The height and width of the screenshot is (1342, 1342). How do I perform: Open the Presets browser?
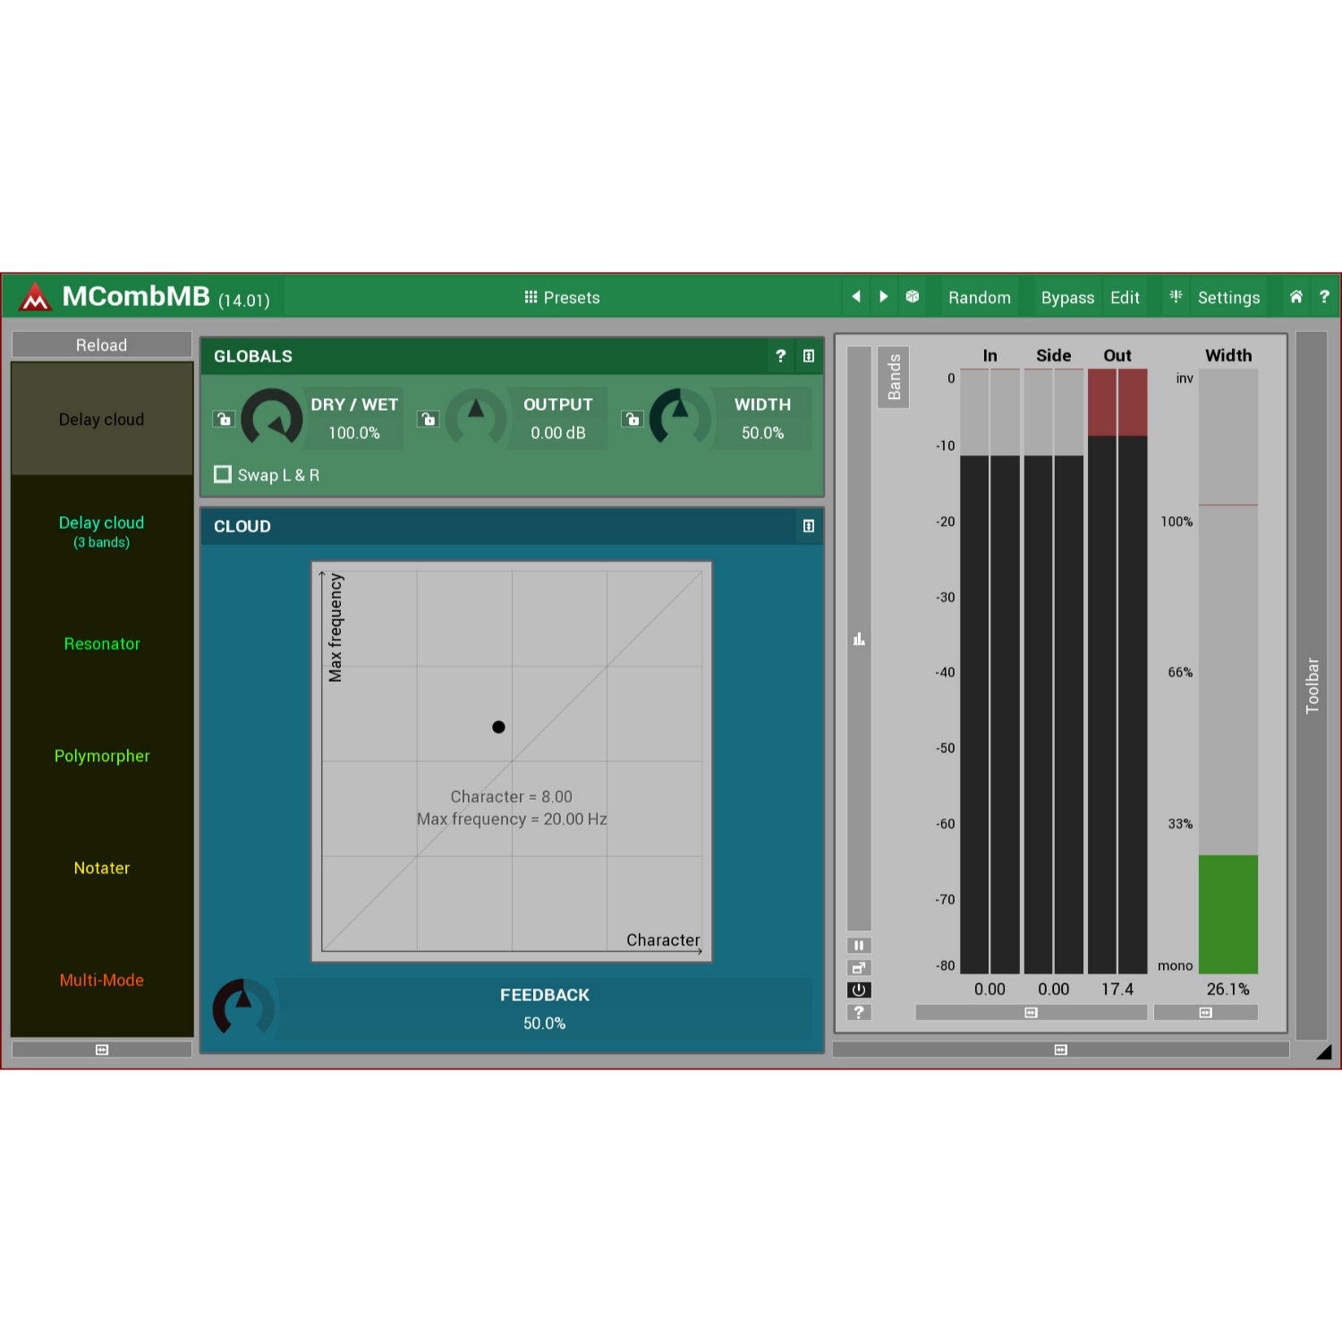[x=562, y=297]
